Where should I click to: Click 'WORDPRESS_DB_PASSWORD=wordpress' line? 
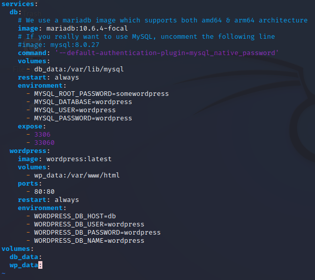(97, 233)
